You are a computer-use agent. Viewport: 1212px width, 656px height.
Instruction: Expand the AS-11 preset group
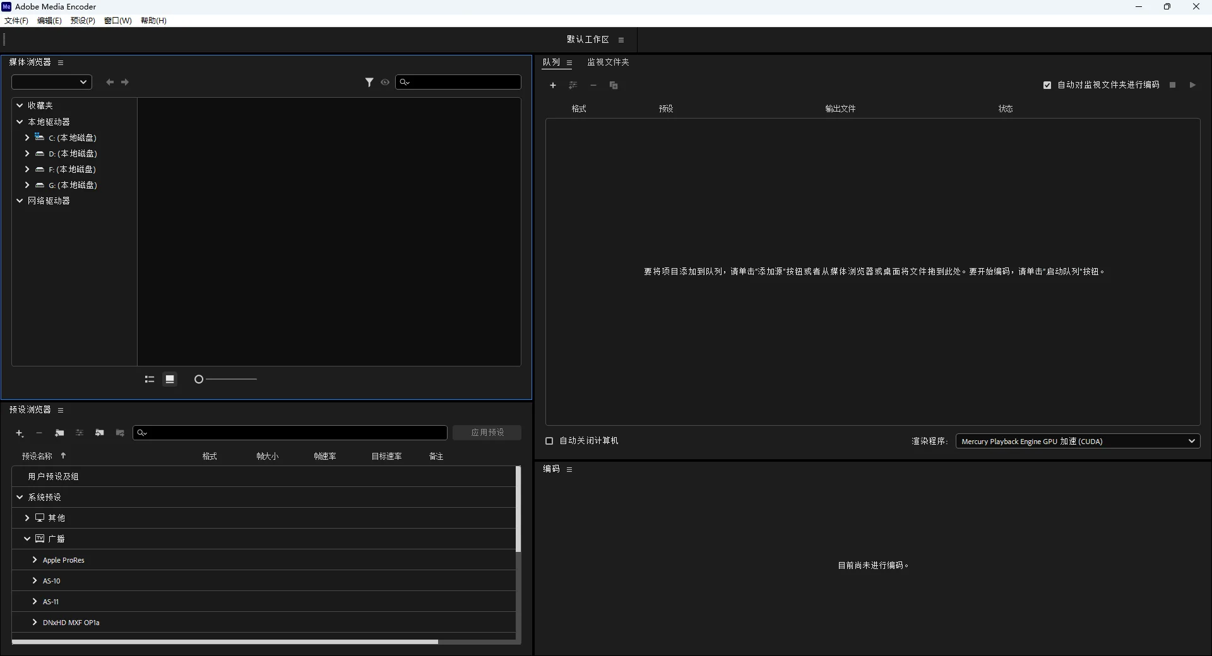coord(35,601)
